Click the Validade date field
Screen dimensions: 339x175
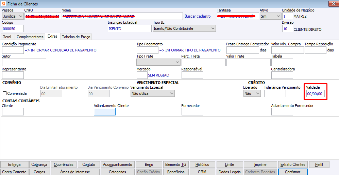point(316,94)
